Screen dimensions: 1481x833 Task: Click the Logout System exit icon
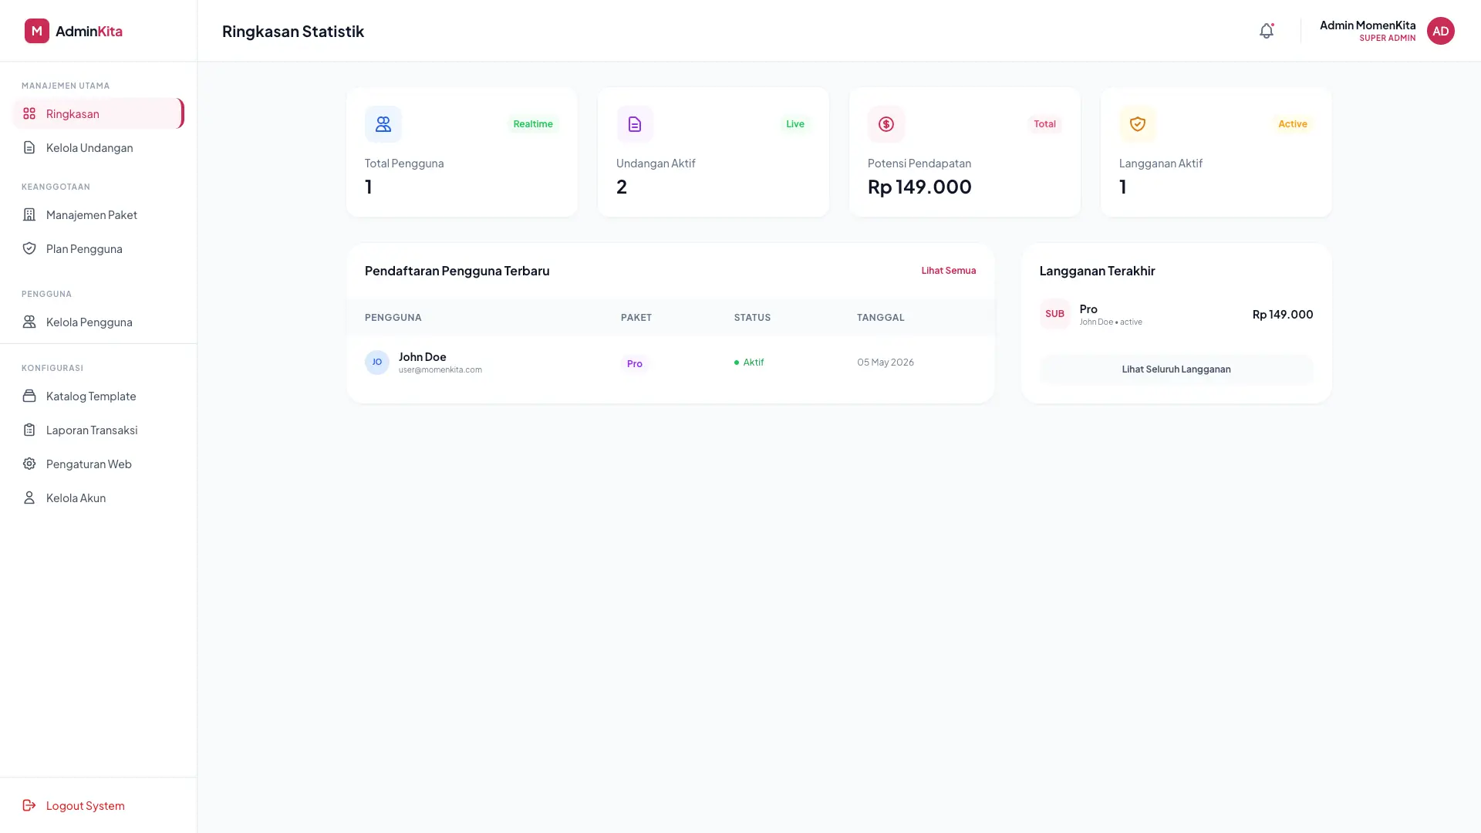(29, 805)
